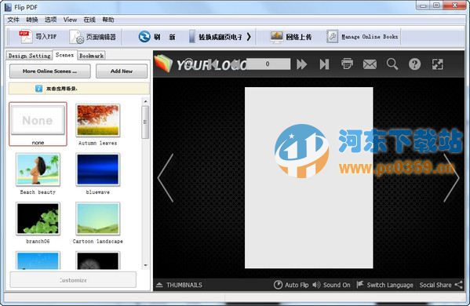Image resolution: width=470 pixels, height=306 pixels.
Task: Click the magnifier search icon
Action: tap(392, 64)
